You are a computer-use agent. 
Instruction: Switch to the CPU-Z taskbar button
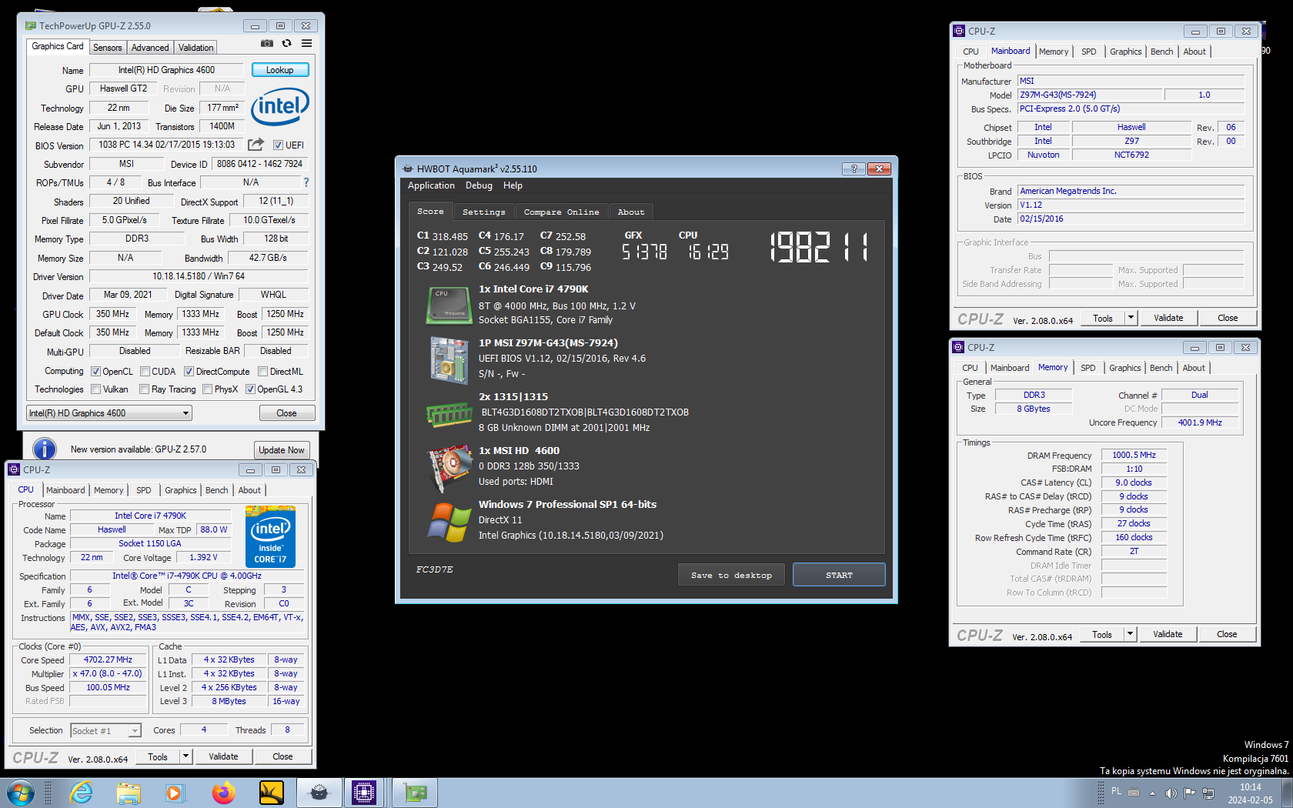pos(364,793)
